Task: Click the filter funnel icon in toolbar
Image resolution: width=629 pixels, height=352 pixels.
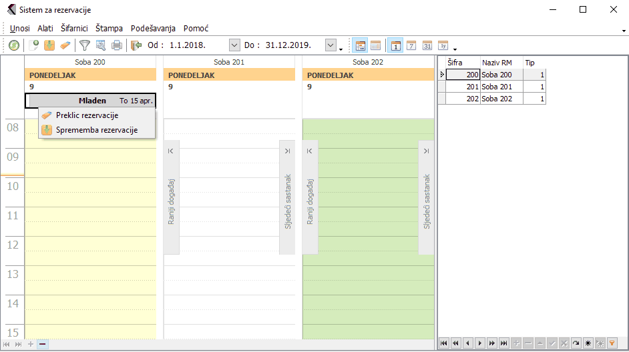Action: [85, 45]
